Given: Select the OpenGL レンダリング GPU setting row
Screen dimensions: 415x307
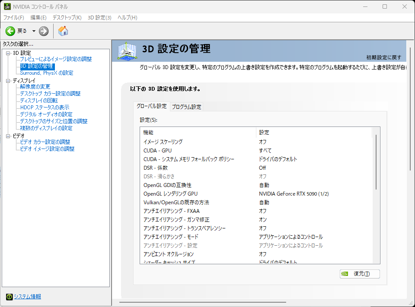Looking at the screenshot, I should (259, 194).
